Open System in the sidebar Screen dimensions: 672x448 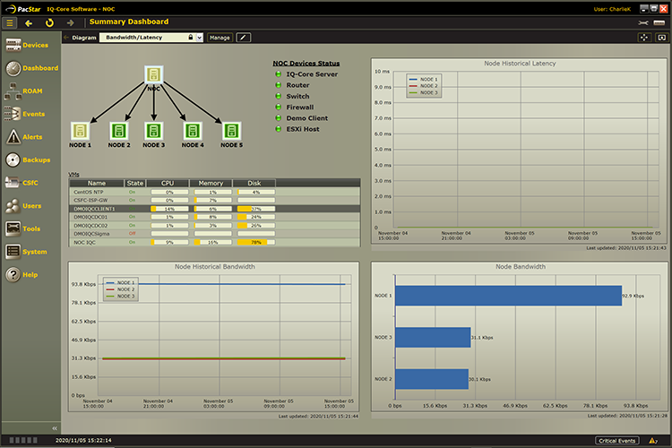[26, 252]
